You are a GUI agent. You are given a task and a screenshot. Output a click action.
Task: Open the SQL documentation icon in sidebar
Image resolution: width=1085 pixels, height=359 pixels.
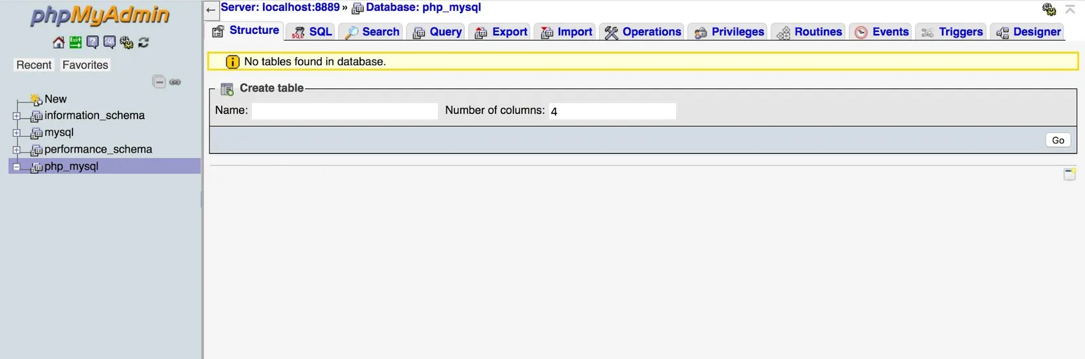tap(109, 42)
